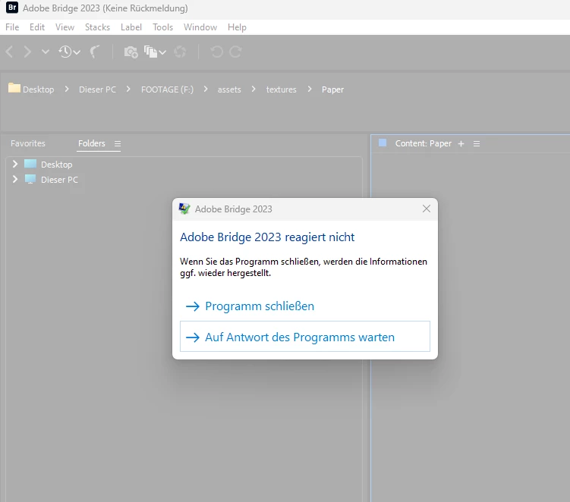Open the Content panel hamburger menu

click(477, 144)
